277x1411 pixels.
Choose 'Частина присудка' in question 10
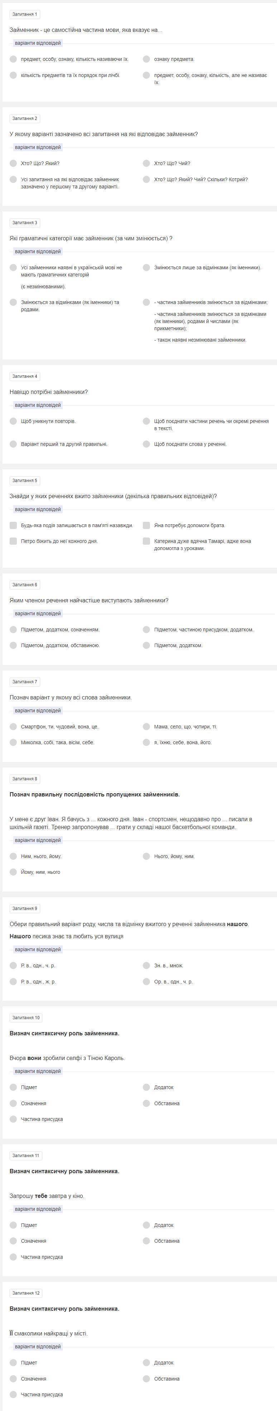click(13, 1119)
